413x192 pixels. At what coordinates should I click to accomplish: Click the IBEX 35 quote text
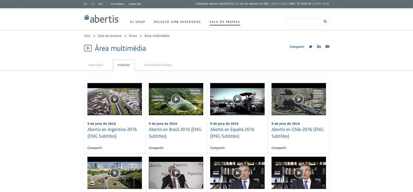pyautogui.click(x=309, y=4)
